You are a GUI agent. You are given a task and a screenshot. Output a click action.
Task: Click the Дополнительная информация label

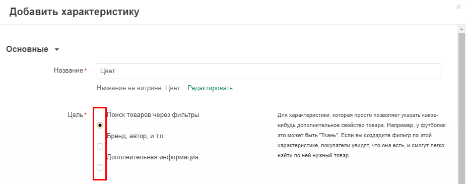click(153, 157)
